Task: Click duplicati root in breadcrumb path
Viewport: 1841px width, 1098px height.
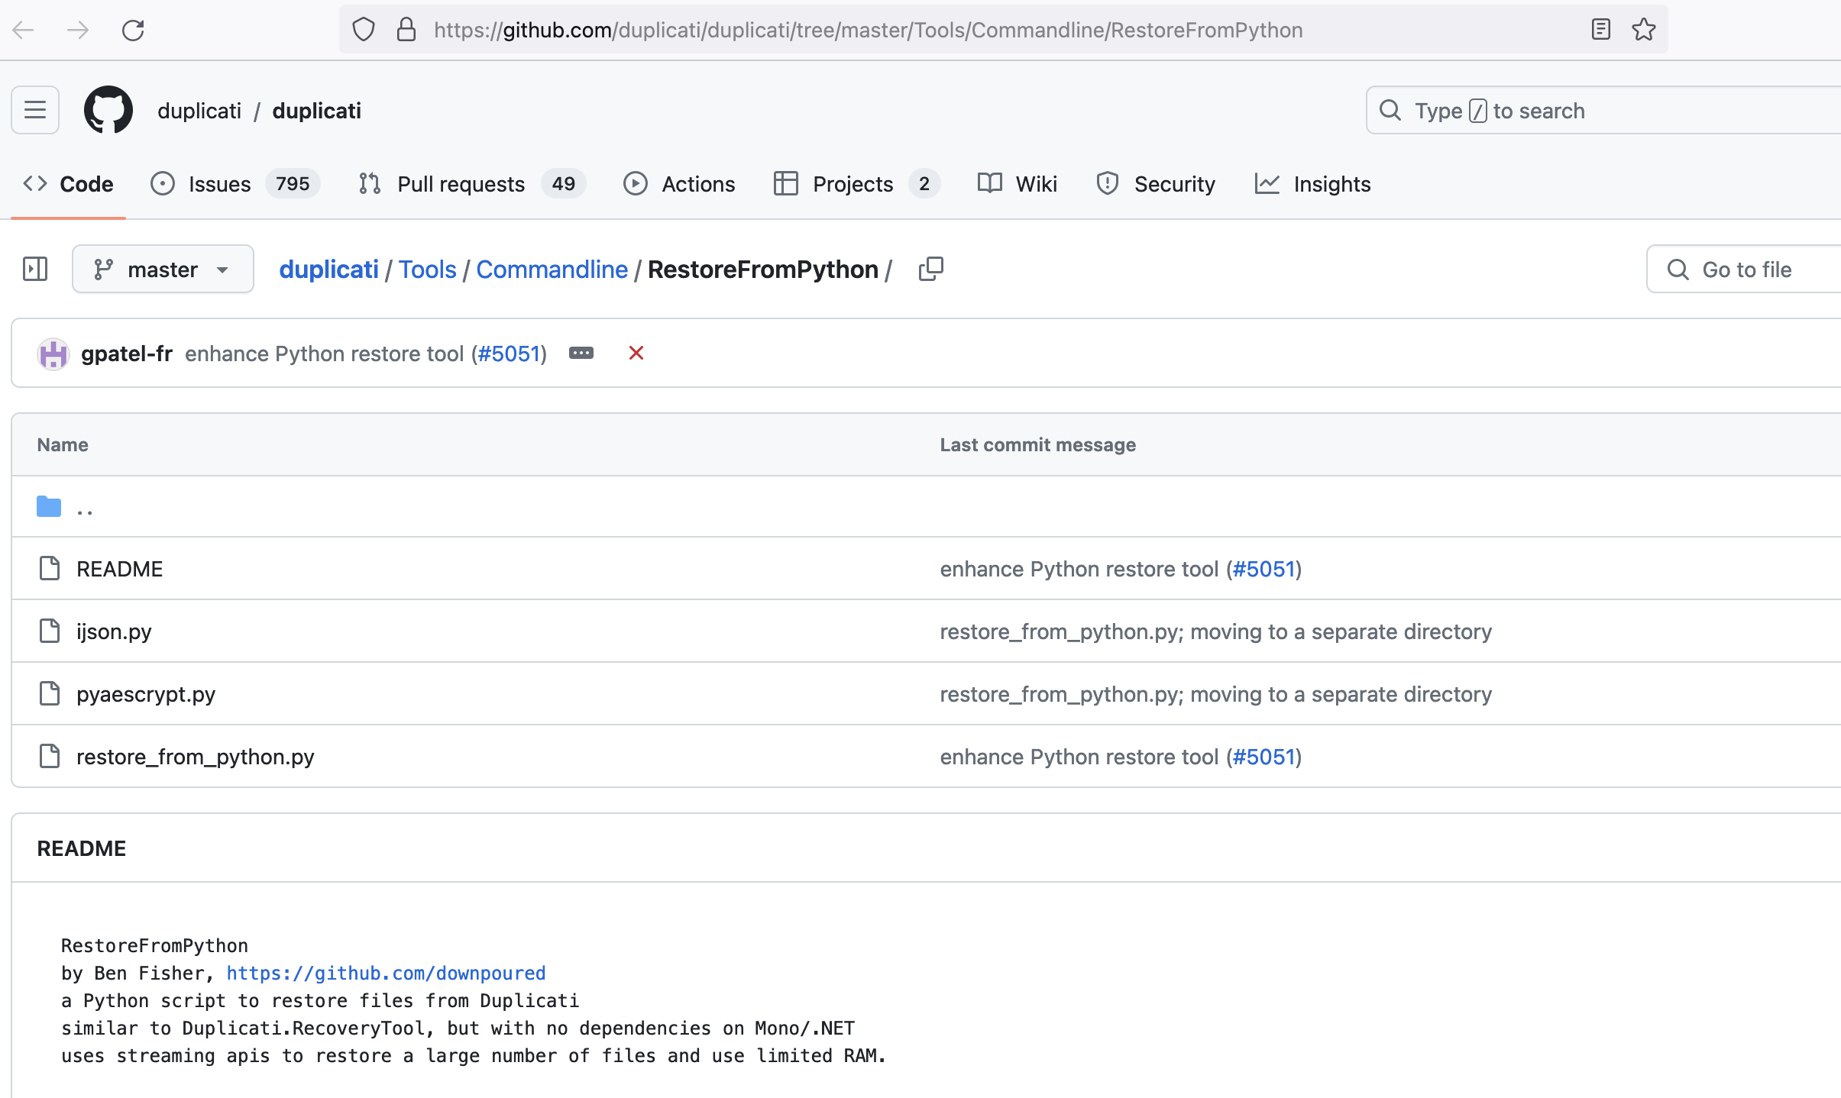Action: click(x=328, y=270)
